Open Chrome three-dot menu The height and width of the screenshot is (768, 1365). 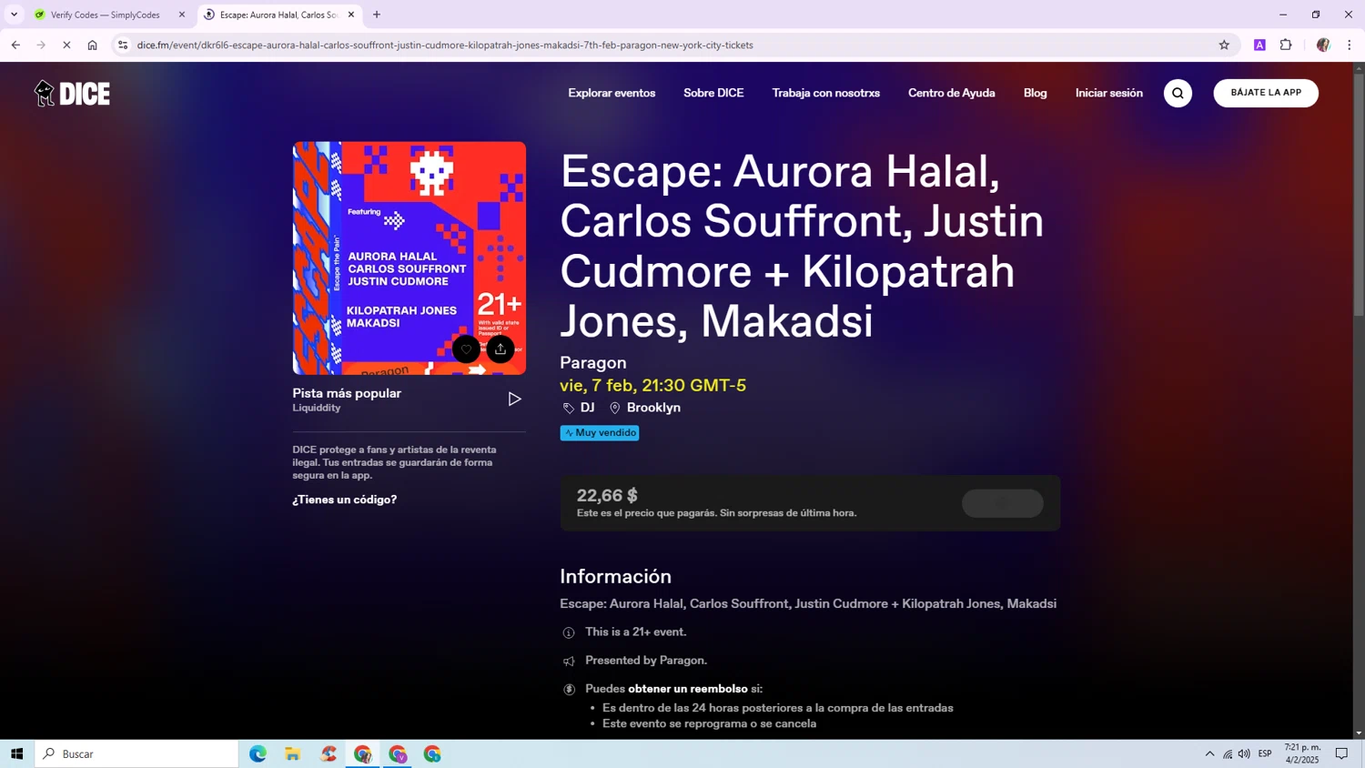(1350, 45)
